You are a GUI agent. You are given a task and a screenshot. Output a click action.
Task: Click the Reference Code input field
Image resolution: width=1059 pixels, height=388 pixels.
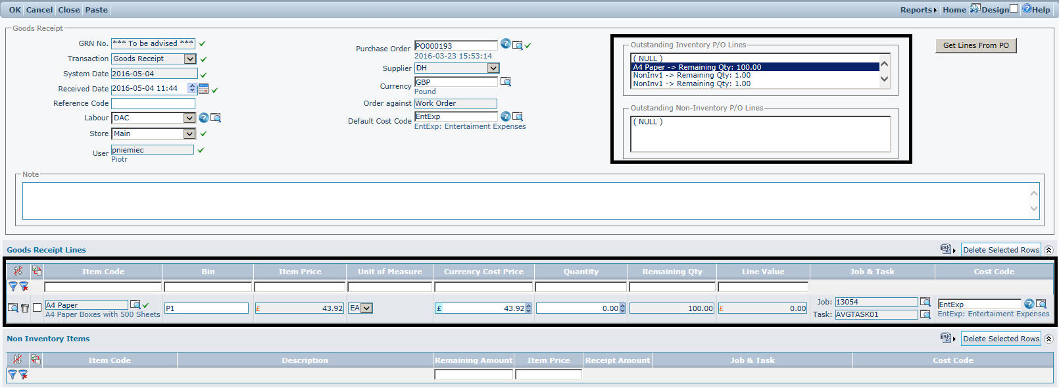point(153,103)
